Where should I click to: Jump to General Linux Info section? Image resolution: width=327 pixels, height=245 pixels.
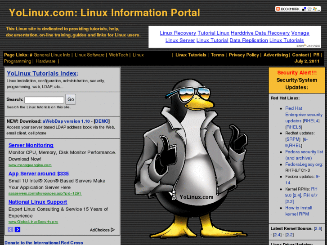52,55
